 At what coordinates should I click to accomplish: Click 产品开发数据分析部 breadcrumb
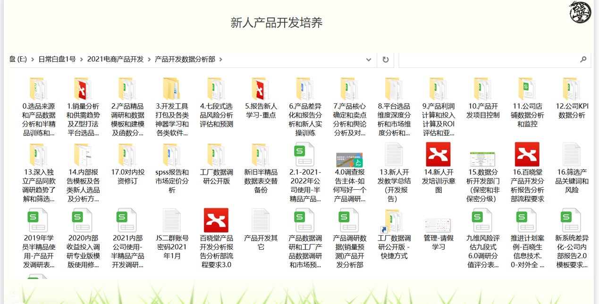click(x=185, y=59)
